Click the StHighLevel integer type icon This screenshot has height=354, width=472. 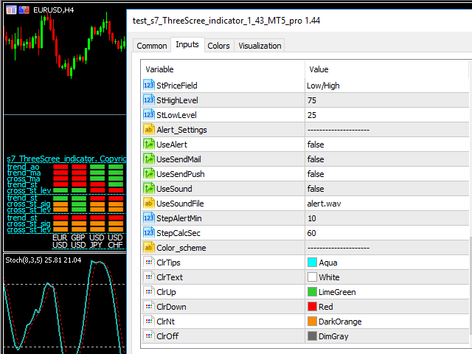point(148,100)
